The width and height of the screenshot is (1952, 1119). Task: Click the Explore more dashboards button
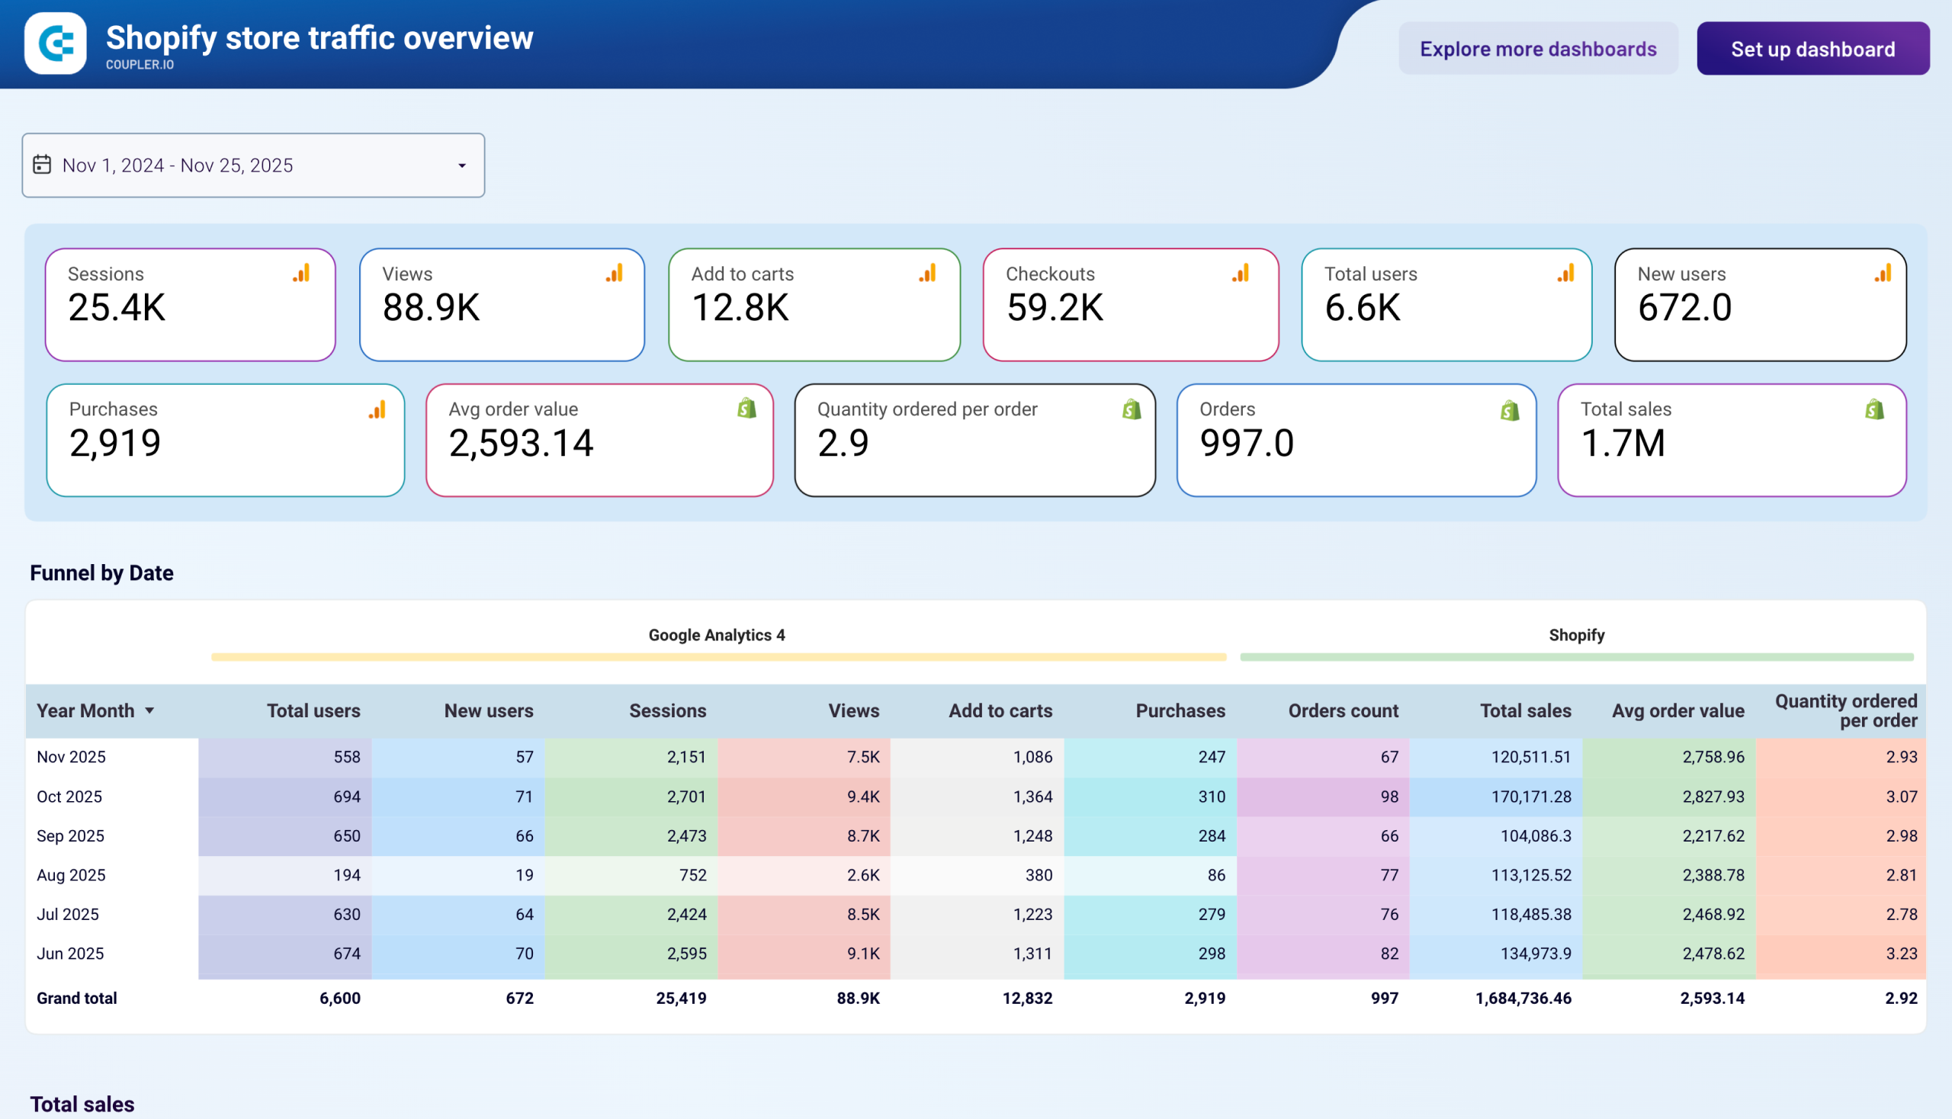coord(1539,49)
